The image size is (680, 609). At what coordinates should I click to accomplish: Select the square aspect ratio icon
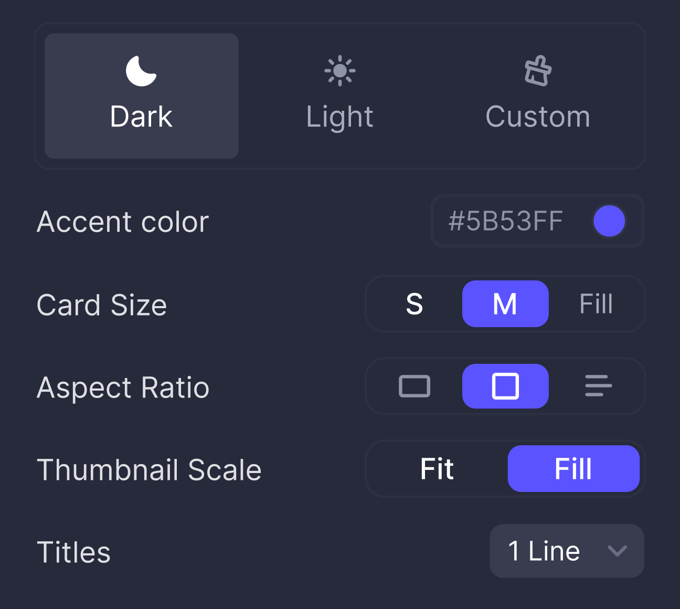505,386
